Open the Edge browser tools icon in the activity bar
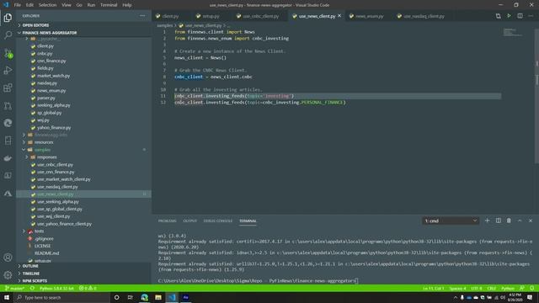 (x=8, y=123)
